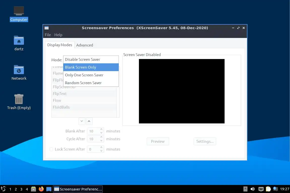
Task: Click the notification info tray icon
Action: [x=275, y=189]
